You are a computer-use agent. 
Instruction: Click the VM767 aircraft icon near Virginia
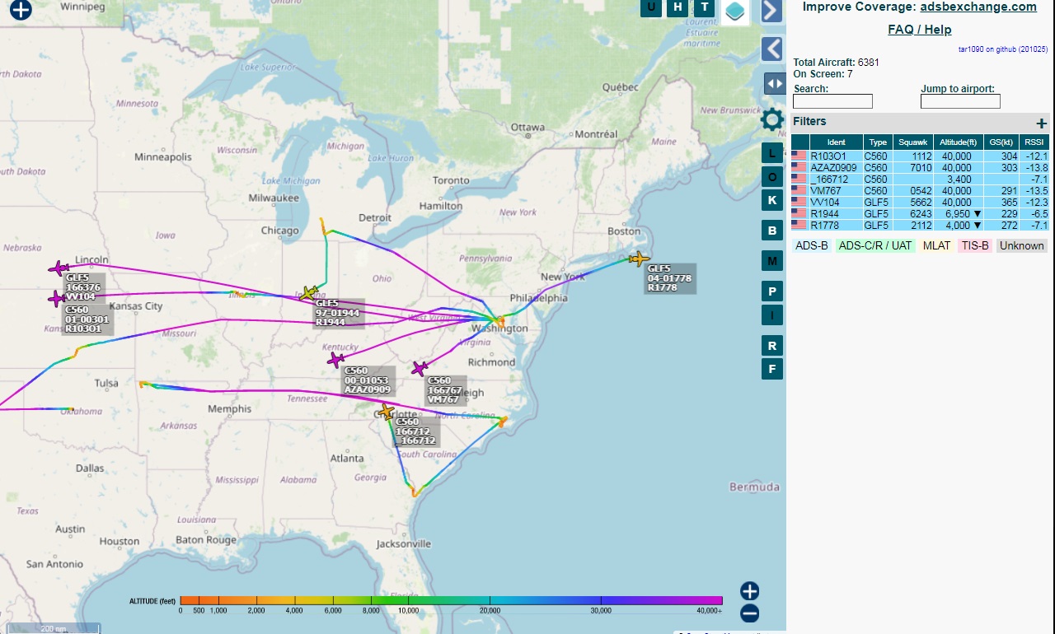pos(420,368)
